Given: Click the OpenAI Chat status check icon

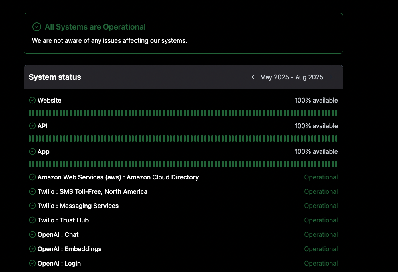Looking at the screenshot, I should click(x=32, y=235).
